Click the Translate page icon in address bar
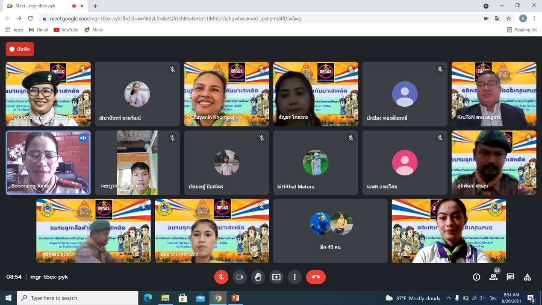 tap(498, 18)
